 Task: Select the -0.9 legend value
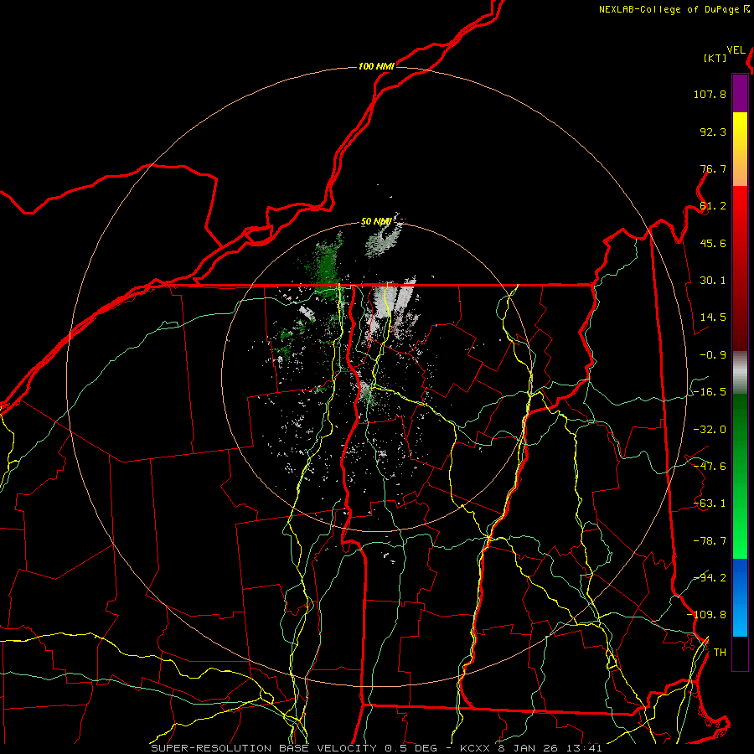713,355
